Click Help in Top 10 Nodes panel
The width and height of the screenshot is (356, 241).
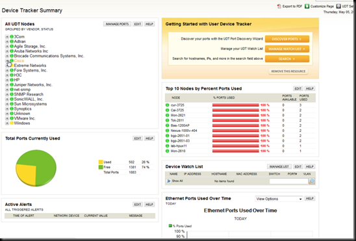coord(310,88)
